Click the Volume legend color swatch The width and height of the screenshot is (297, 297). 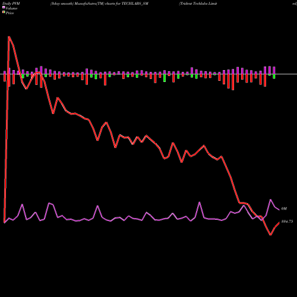(4, 7)
